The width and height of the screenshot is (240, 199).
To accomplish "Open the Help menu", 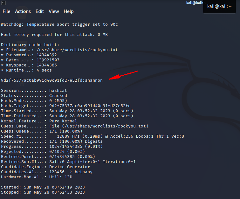I will point(69,11).
